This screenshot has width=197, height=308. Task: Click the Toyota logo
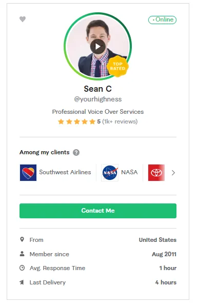tap(156, 173)
